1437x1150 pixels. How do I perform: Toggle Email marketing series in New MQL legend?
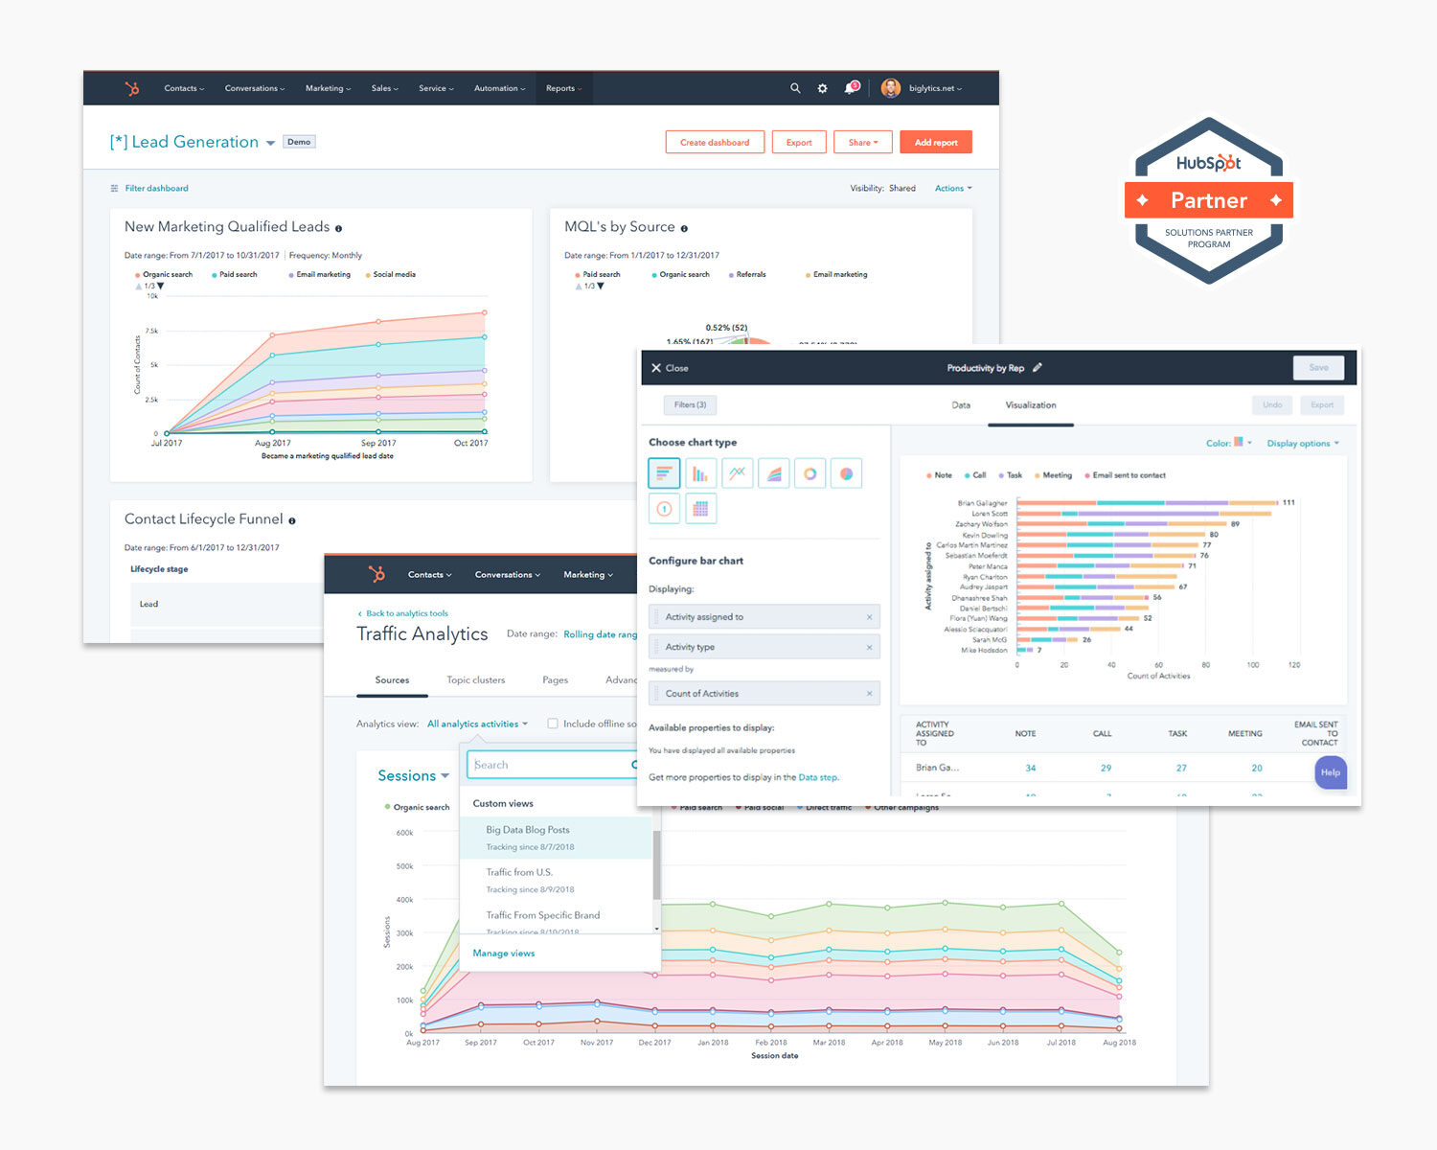coord(319,274)
